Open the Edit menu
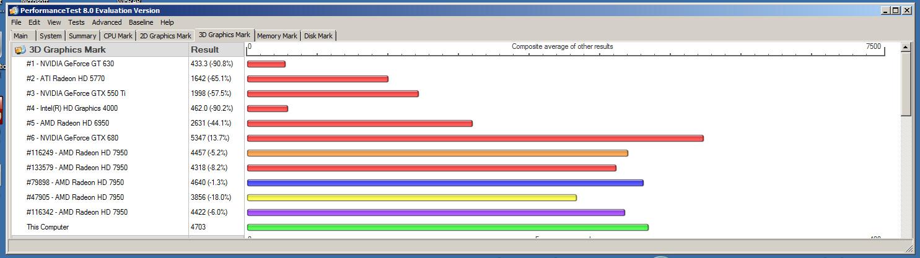920x258 pixels. click(x=34, y=22)
